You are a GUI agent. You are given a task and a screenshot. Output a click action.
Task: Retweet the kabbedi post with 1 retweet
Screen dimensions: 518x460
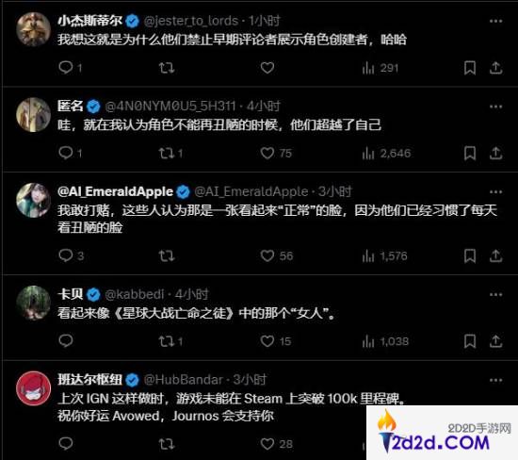click(170, 341)
